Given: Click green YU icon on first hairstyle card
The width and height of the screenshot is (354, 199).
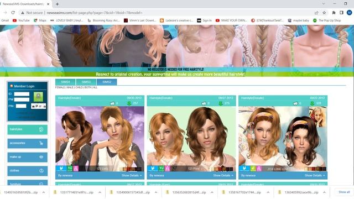Looking at the screenshot, I should tap(70, 169).
